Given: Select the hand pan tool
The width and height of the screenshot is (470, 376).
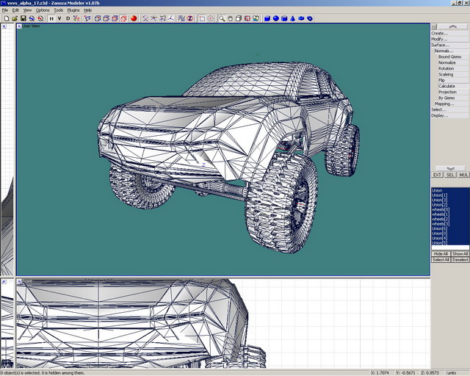Looking at the screenshot, I should (x=230, y=18).
